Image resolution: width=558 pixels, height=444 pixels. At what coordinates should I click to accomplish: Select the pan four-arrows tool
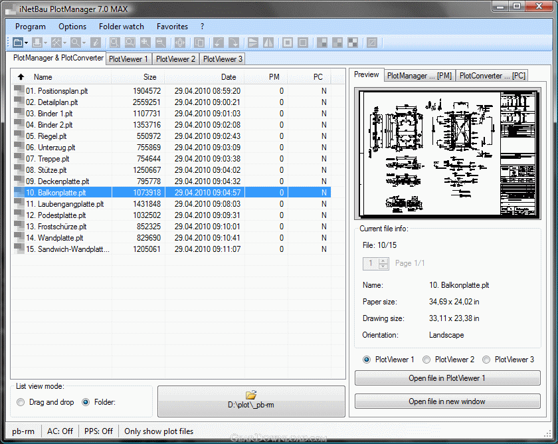click(x=180, y=43)
